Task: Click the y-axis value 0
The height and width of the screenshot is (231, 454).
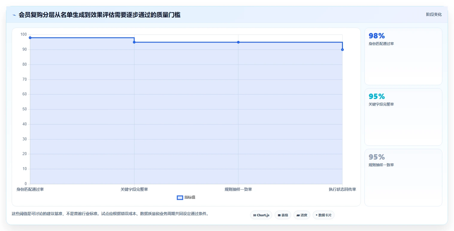Action: click(26, 184)
